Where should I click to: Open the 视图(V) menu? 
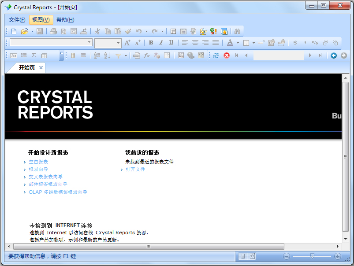(41, 20)
